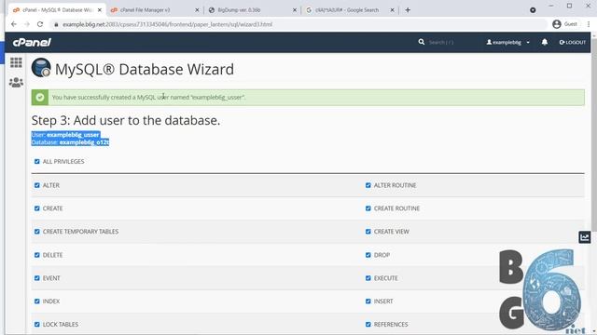Reload the current page
Viewport: 597px width, 335px height.
40,24
